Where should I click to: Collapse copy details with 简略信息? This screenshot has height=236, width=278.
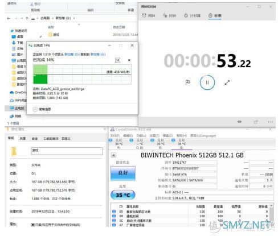pos(42,109)
